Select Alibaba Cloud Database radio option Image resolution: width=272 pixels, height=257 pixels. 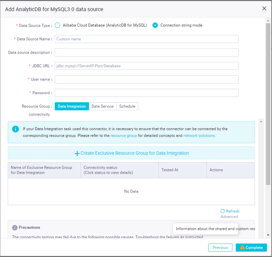tap(57, 25)
